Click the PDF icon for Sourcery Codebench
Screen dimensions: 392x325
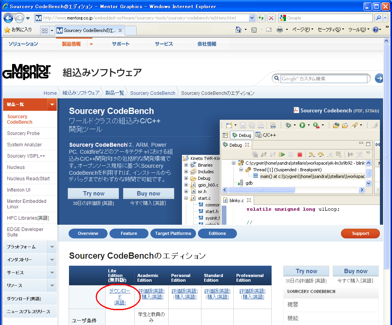pyautogui.click(x=296, y=110)
